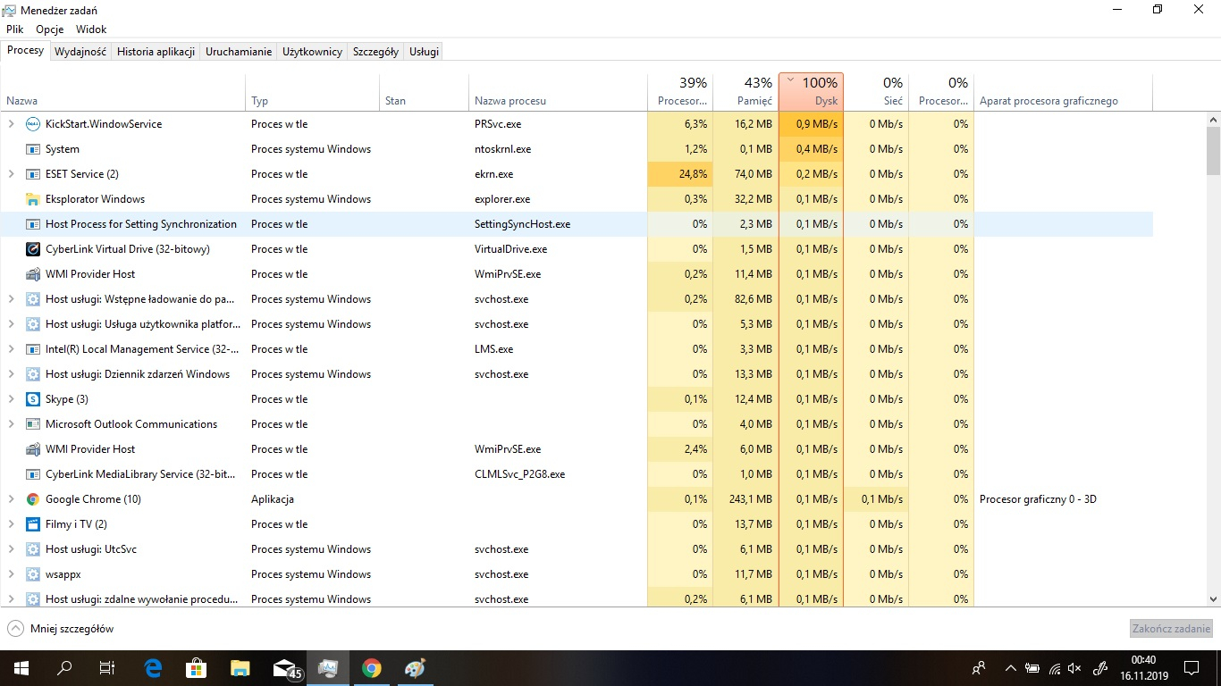
Task: Open Paint from the taskbar
Action: coord(416,668)
